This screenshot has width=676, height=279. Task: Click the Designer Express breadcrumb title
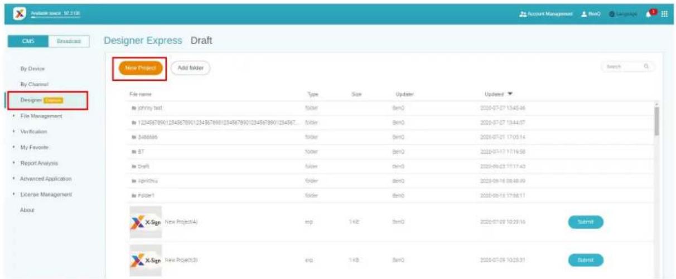tap(143, 41)
